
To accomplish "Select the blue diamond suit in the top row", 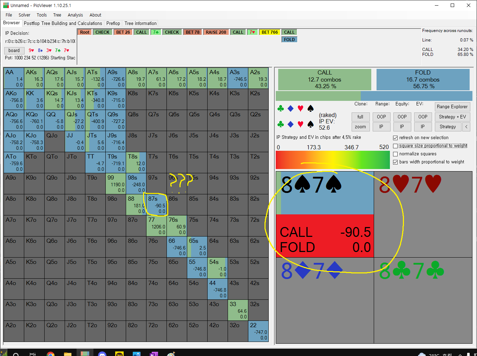I will [x=290, y=109].
